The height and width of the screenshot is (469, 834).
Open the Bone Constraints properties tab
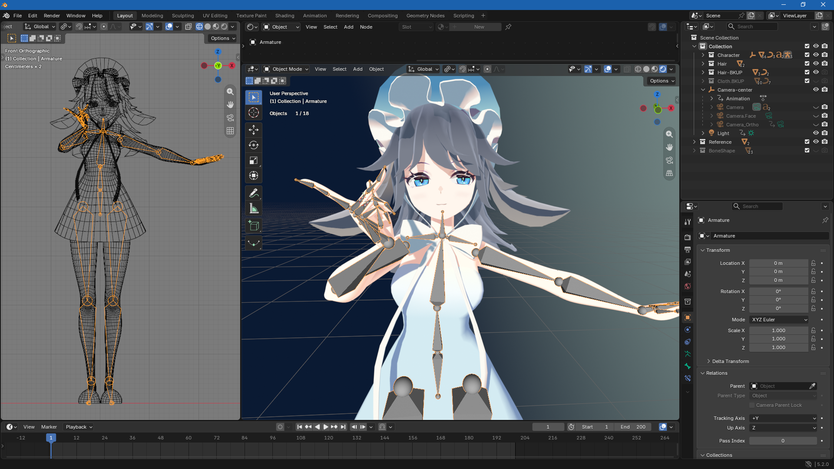pos(688,378)
